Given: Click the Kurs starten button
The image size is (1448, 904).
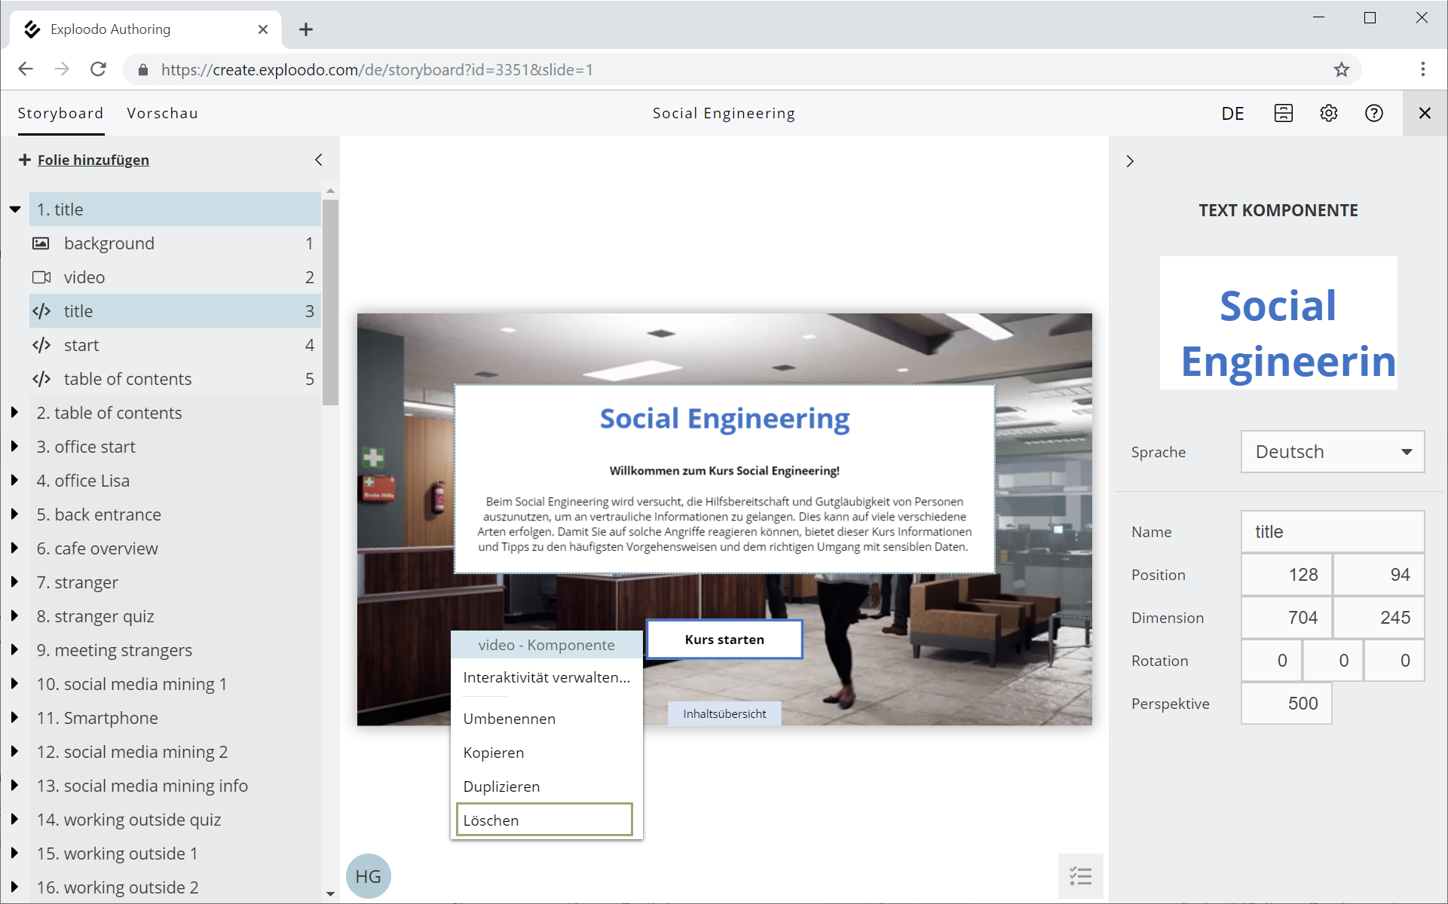Looking at the screenshot, I should point(724,640).
